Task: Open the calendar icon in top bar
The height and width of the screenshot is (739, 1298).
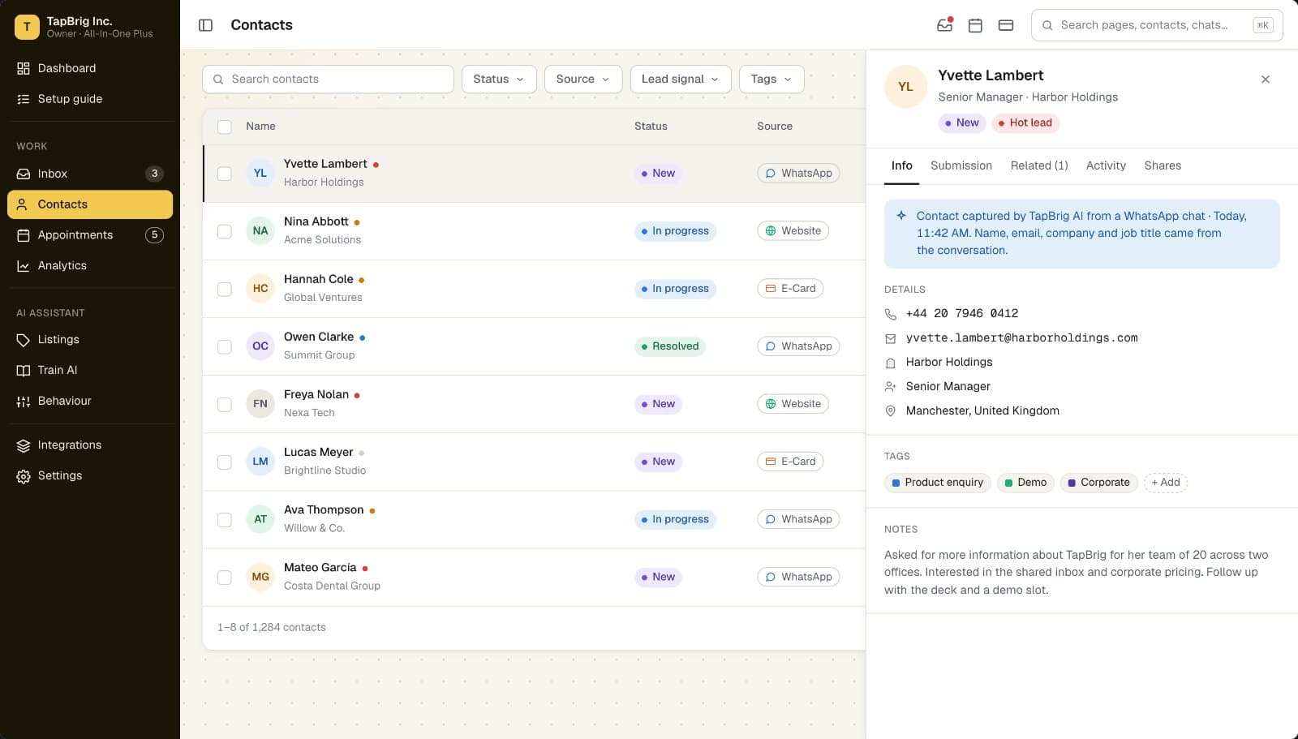Action: tap(975, 25)
